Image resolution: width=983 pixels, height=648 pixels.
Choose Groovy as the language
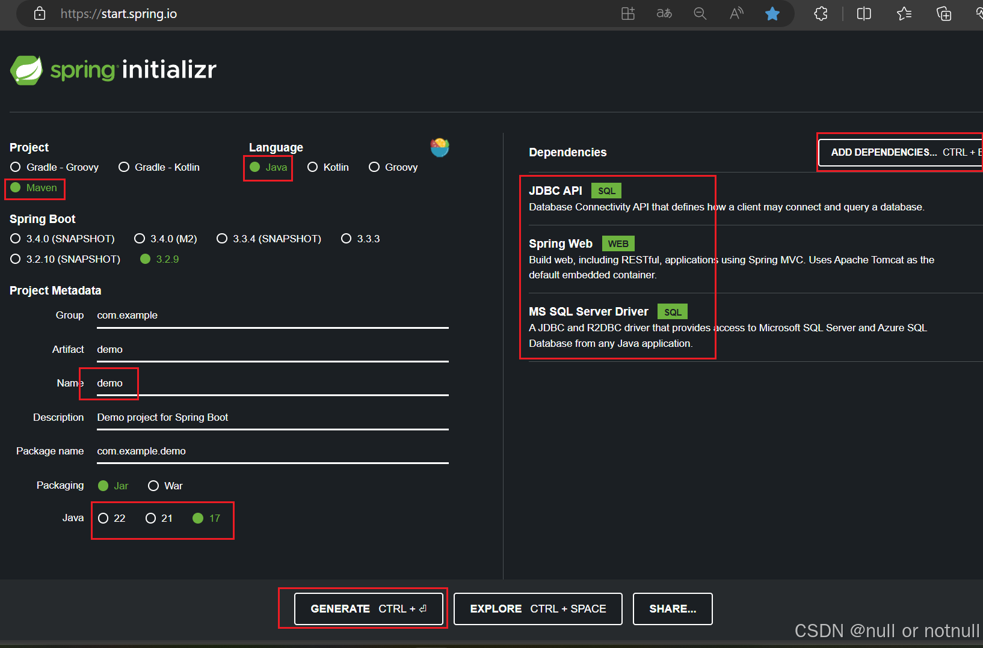point(393,167)
